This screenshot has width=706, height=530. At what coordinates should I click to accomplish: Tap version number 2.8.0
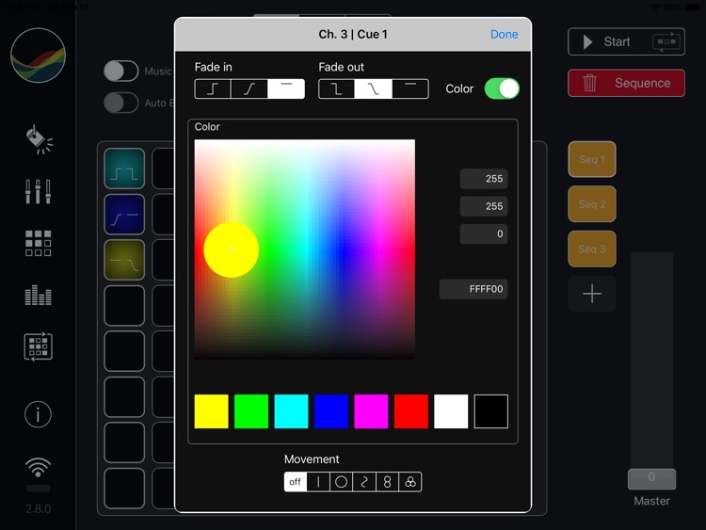pyautogui.click(x=38, y=509)
